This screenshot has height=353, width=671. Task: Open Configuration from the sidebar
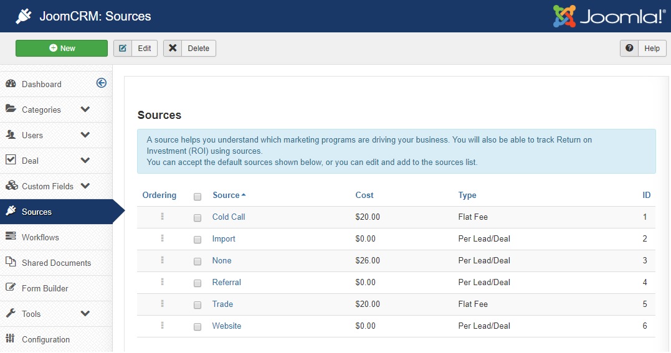[45, 339]
